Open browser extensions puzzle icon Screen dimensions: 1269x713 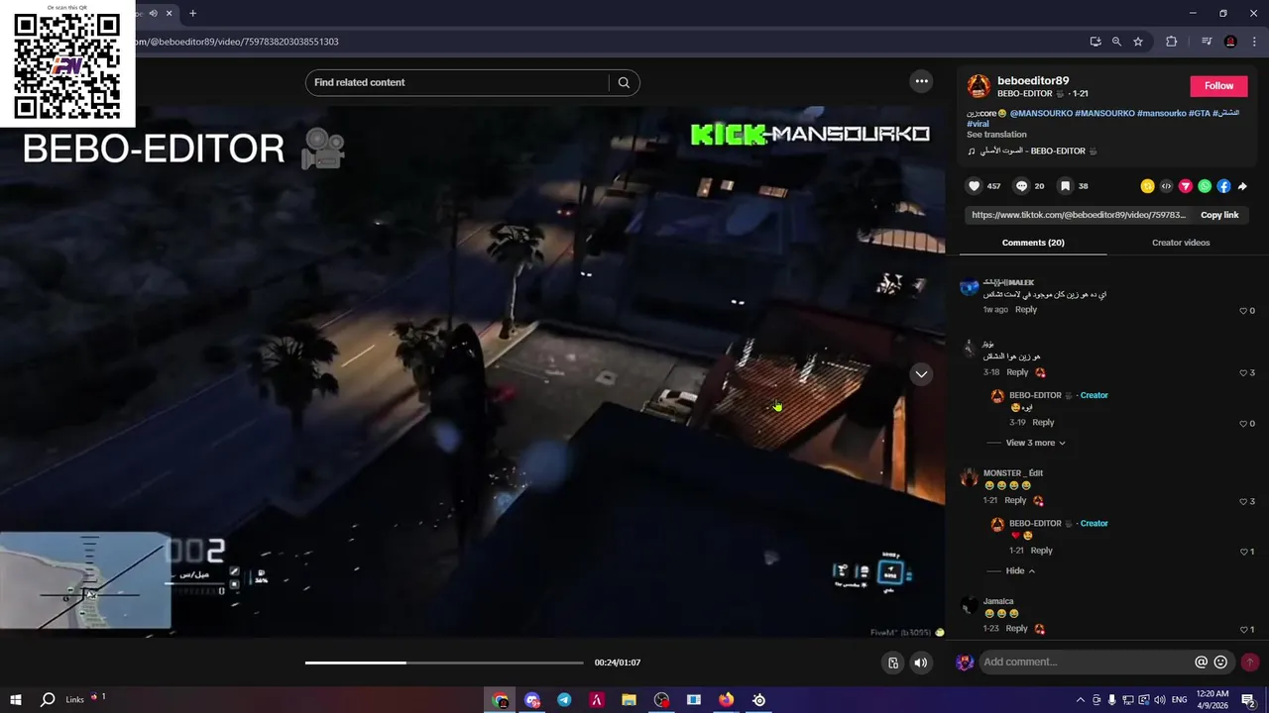[1171, 42]
